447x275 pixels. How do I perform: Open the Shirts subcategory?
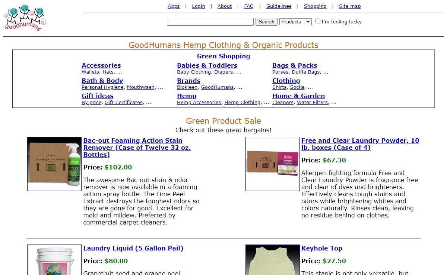(279, 87)
